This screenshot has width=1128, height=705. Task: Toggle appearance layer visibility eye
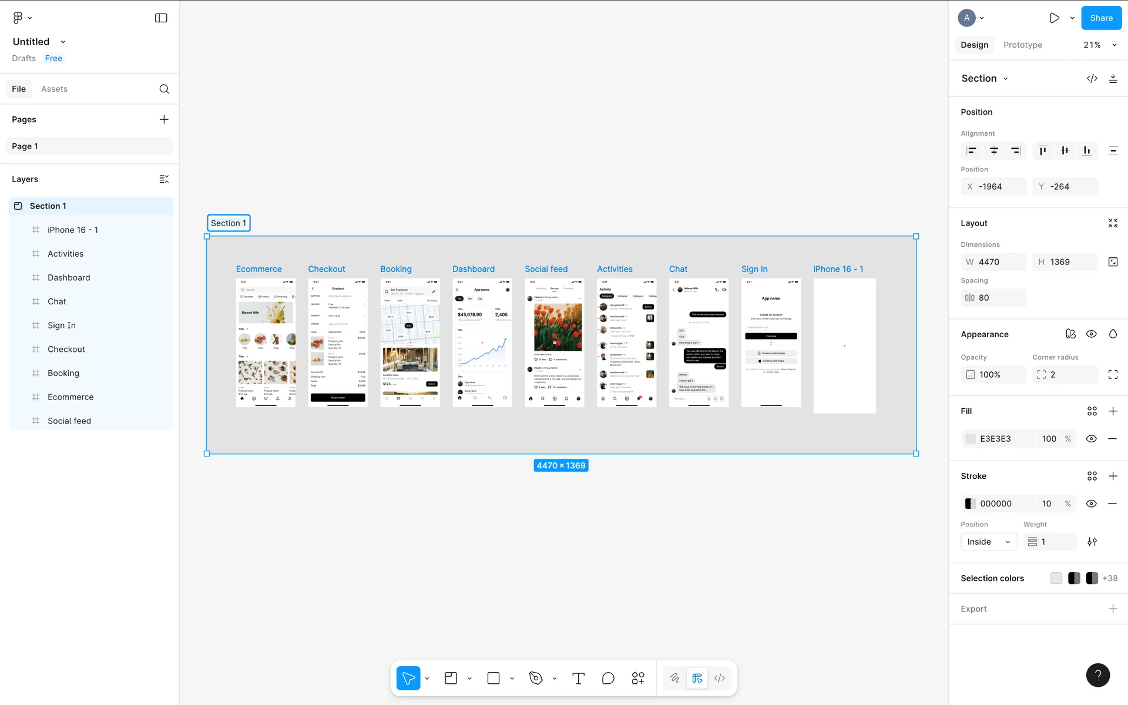(1091, 334)
